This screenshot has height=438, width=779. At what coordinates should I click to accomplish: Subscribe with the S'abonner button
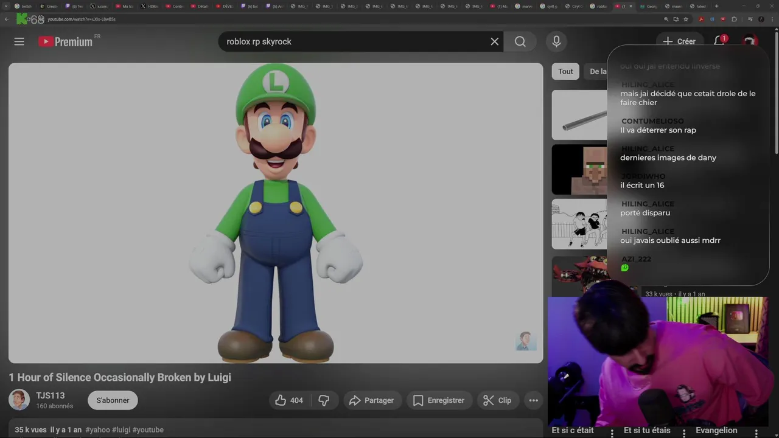tap(113, 400)
